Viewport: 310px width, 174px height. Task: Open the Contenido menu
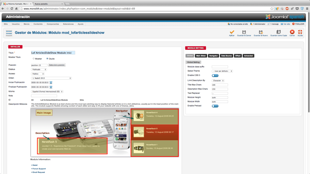[x=38, y=24]
